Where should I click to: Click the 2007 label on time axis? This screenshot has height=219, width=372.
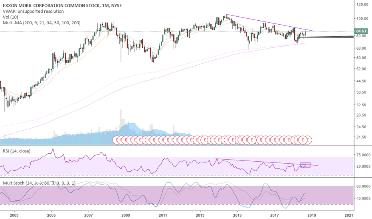point(89,215)
